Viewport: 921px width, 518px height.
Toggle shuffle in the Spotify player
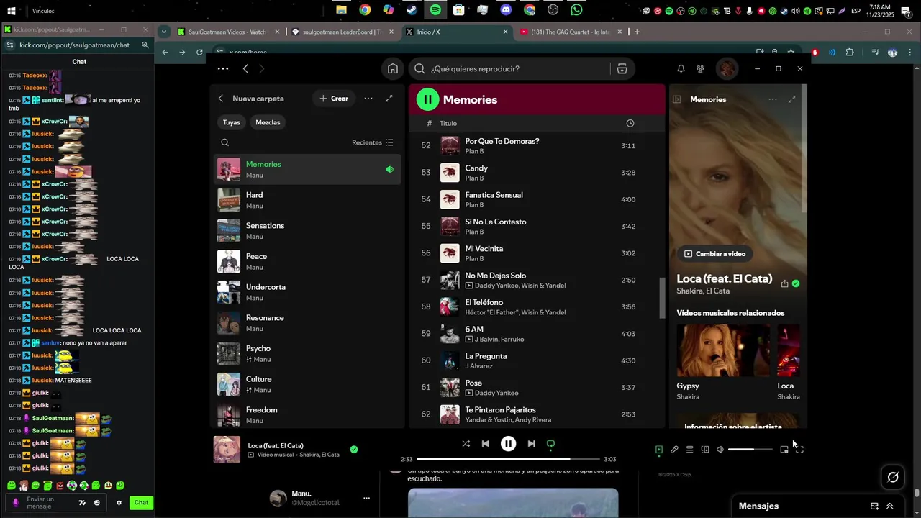[x=466, y=444]
